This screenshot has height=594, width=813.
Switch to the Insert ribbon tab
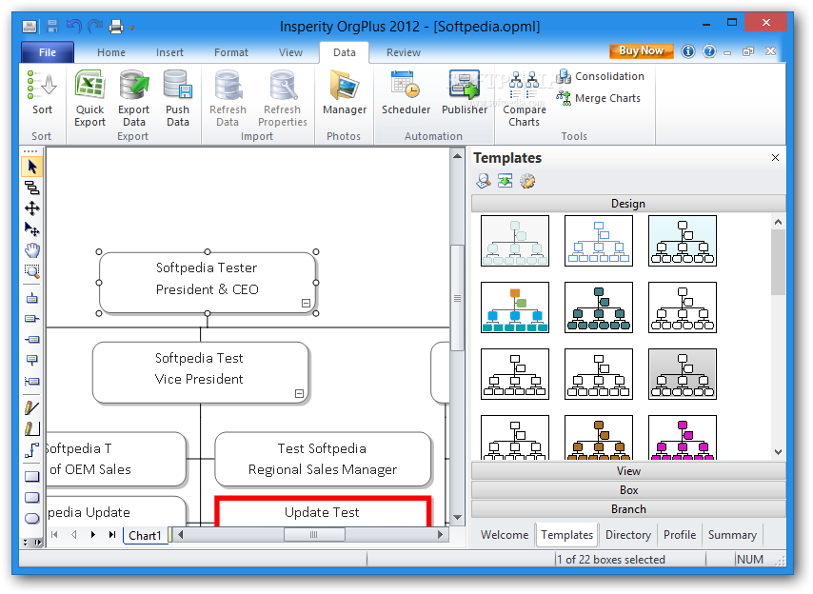pos(169,52)
